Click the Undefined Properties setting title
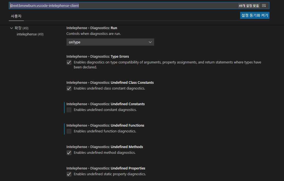 (106, 168)
